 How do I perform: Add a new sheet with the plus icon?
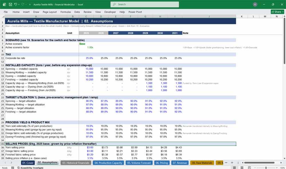click(x=232, y=163)
